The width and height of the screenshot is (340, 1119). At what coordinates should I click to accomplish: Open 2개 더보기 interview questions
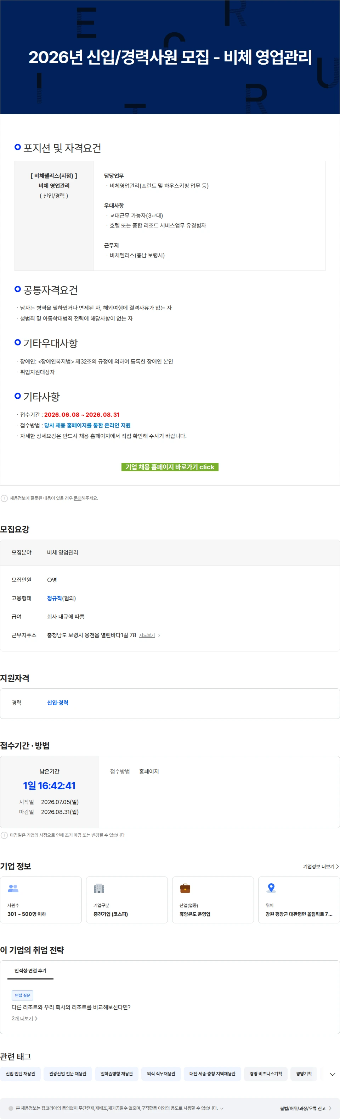[25, 1018]
